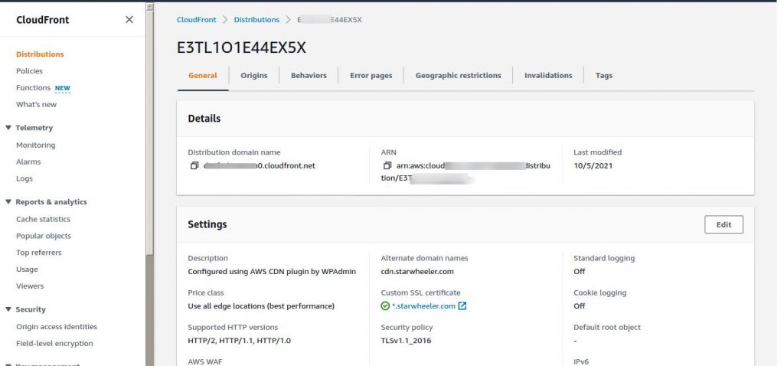Click the cloudfront.net domain name text
This screenshot has width=784, height=366.
260,165
